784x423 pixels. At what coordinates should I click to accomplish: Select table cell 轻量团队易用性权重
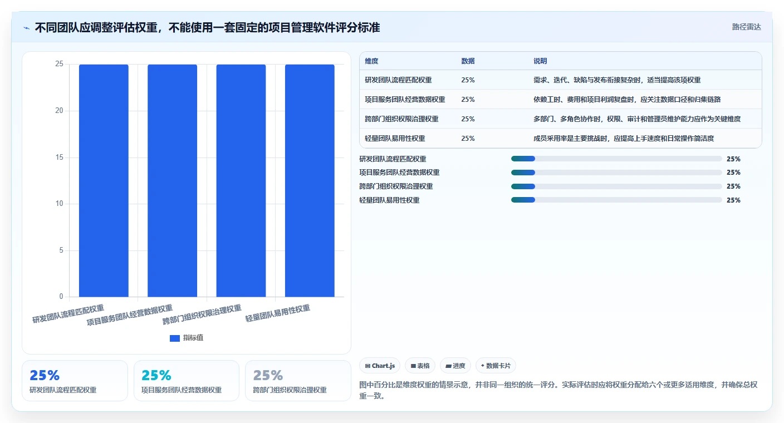coord(395,139)
